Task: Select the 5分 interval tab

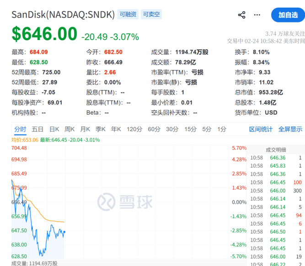Action: coord(207,129)
